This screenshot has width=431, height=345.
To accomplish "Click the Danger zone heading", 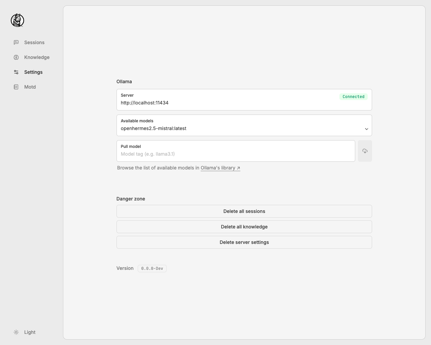I will coord(131,199).
